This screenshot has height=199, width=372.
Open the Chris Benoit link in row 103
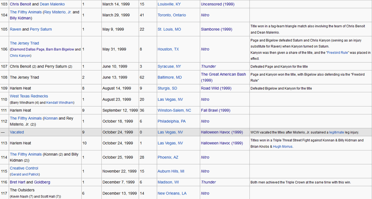21,4
